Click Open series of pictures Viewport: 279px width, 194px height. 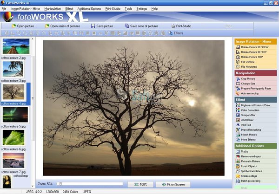click(x=62, y=26)
